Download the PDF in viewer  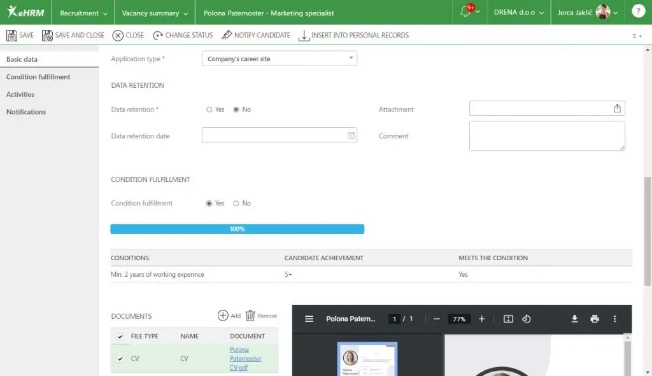tap(574, 319)
